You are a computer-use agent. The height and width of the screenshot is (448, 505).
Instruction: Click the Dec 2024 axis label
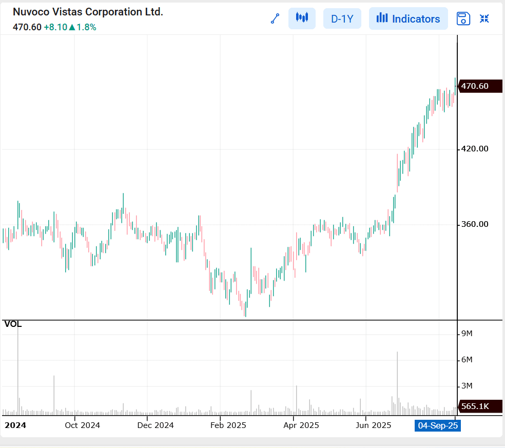coord(156,425)
